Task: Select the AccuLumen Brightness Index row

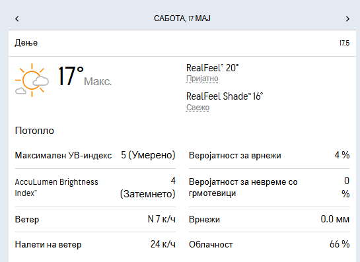Action: (x=95, y=187)
